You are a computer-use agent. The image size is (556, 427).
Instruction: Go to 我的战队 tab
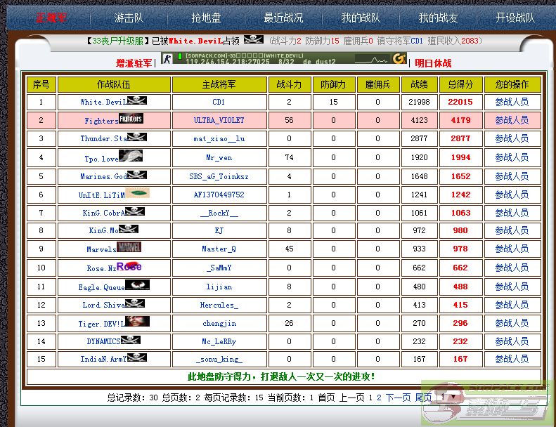[x=361, y=18]
